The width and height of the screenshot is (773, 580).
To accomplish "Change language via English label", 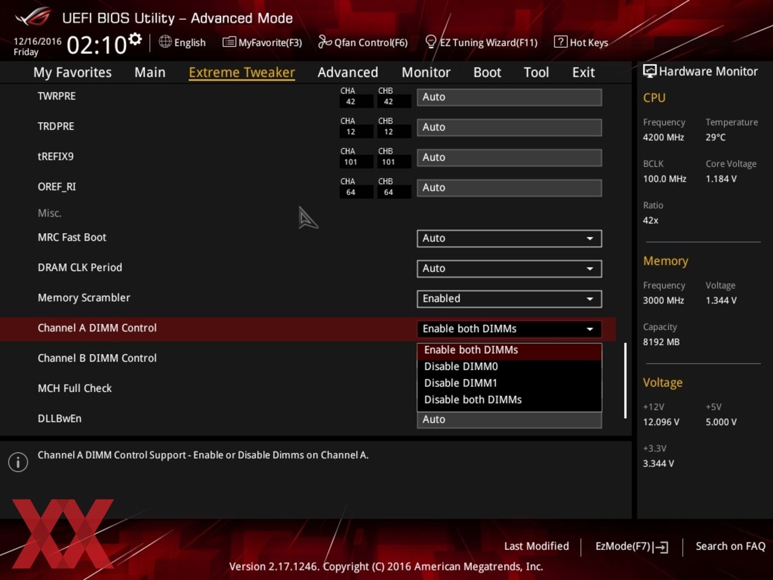I will (190, 43).
